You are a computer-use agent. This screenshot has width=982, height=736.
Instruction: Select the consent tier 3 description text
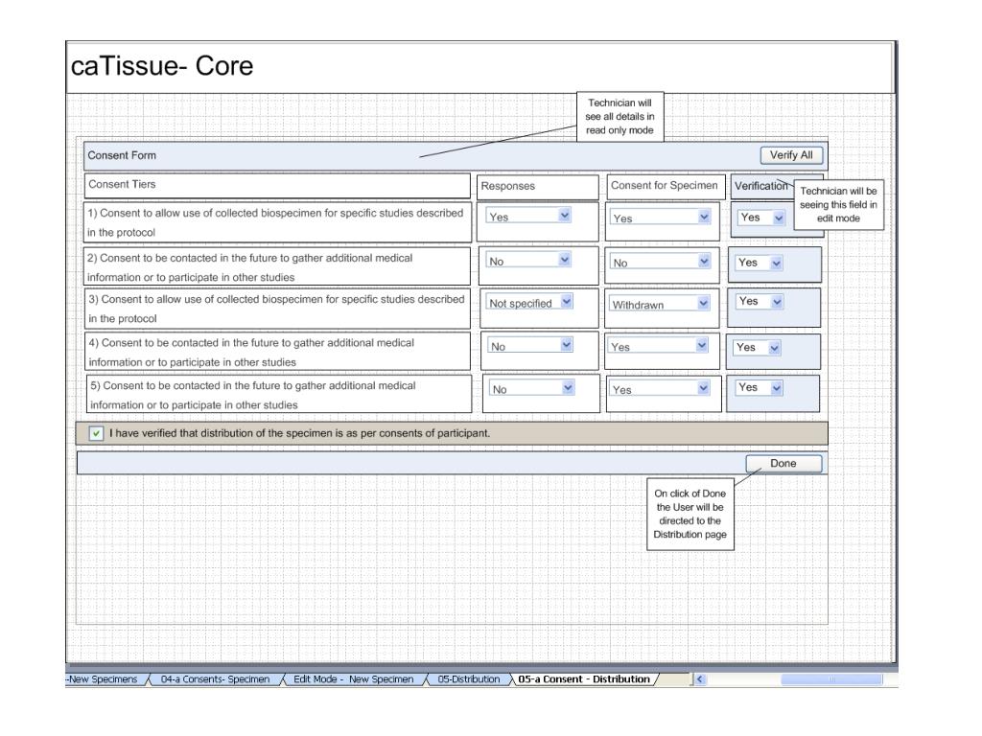point(277,309)
